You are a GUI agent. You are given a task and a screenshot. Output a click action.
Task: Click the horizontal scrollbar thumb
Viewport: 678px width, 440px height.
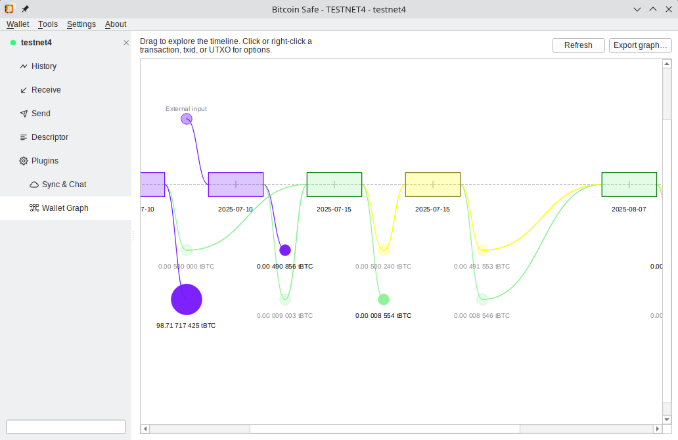tap(385, 429)
